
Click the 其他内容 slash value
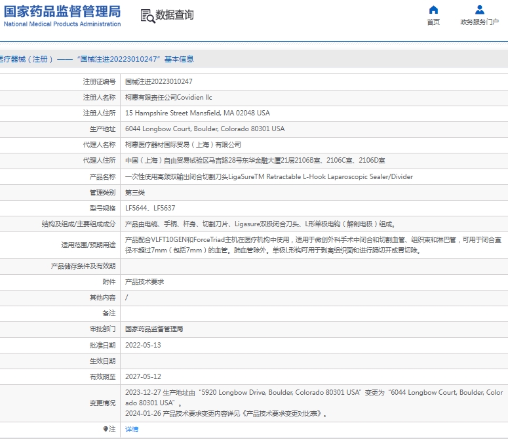[x=127, y=297]
